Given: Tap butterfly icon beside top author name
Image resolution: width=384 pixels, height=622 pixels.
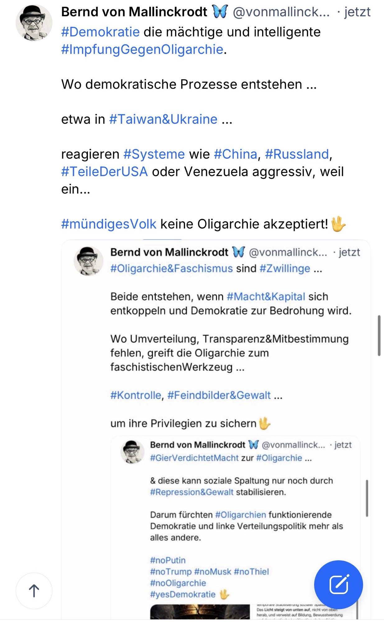Looking at the screenshot, I should coord(220,12).
